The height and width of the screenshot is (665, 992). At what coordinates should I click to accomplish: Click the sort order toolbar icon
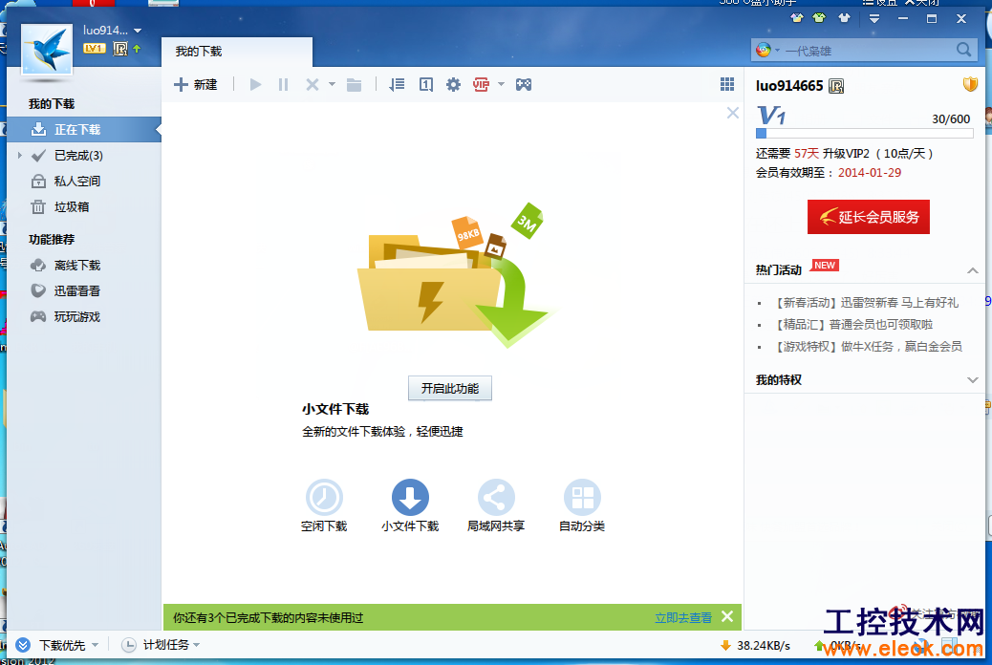[397, 85]
